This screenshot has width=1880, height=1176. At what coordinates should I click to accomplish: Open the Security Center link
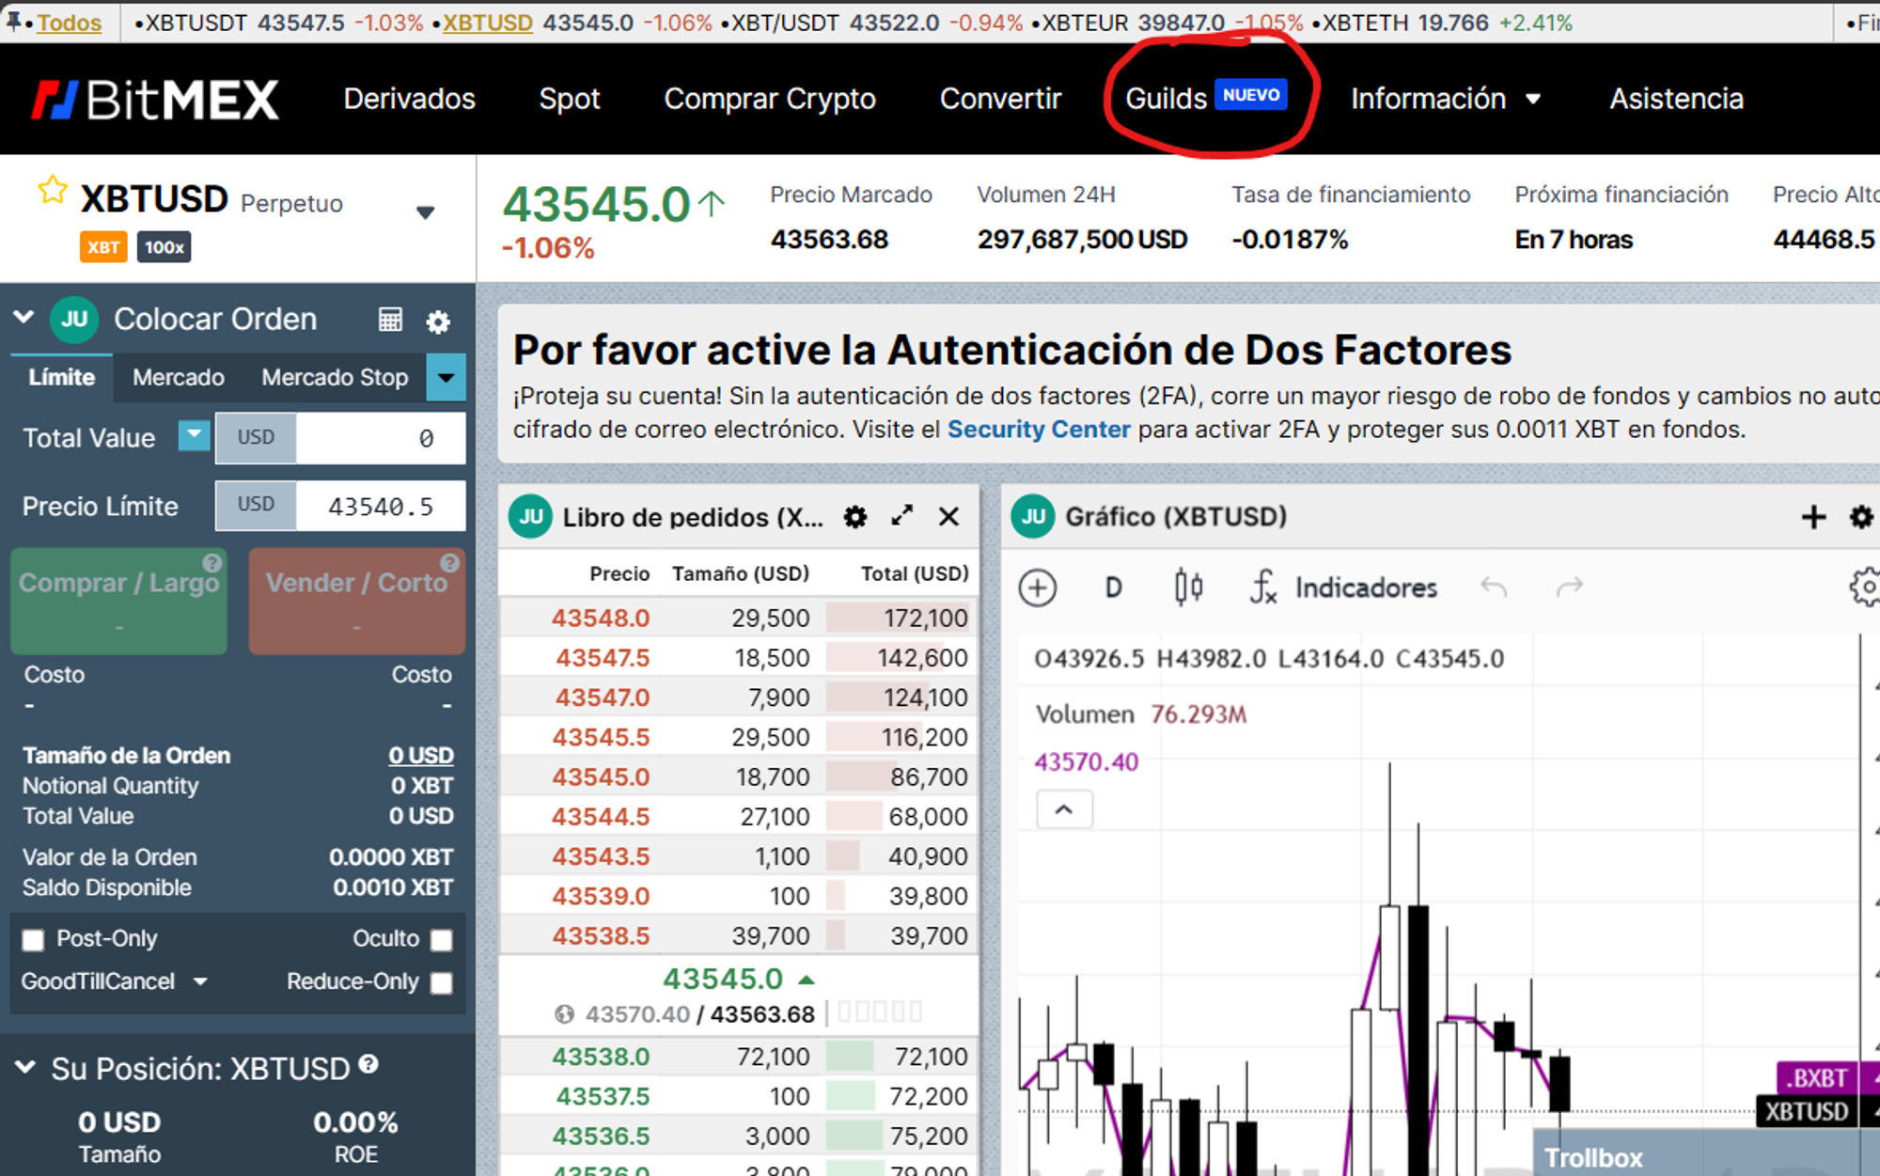coord(1039,430)
